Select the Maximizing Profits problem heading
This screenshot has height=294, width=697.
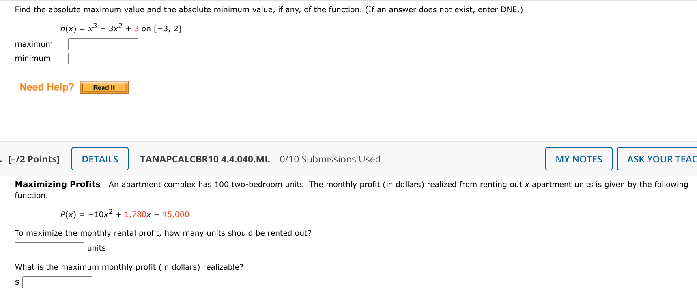(x=58, y=184)
